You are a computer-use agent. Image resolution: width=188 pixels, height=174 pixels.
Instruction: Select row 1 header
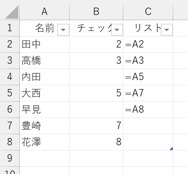pos(10,28)
